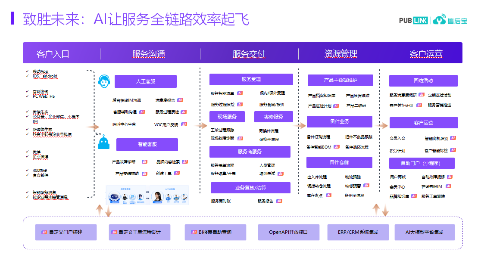The image size is (481, 270).
Task: Click the 售后宝 logo icon
Action: 439,20
